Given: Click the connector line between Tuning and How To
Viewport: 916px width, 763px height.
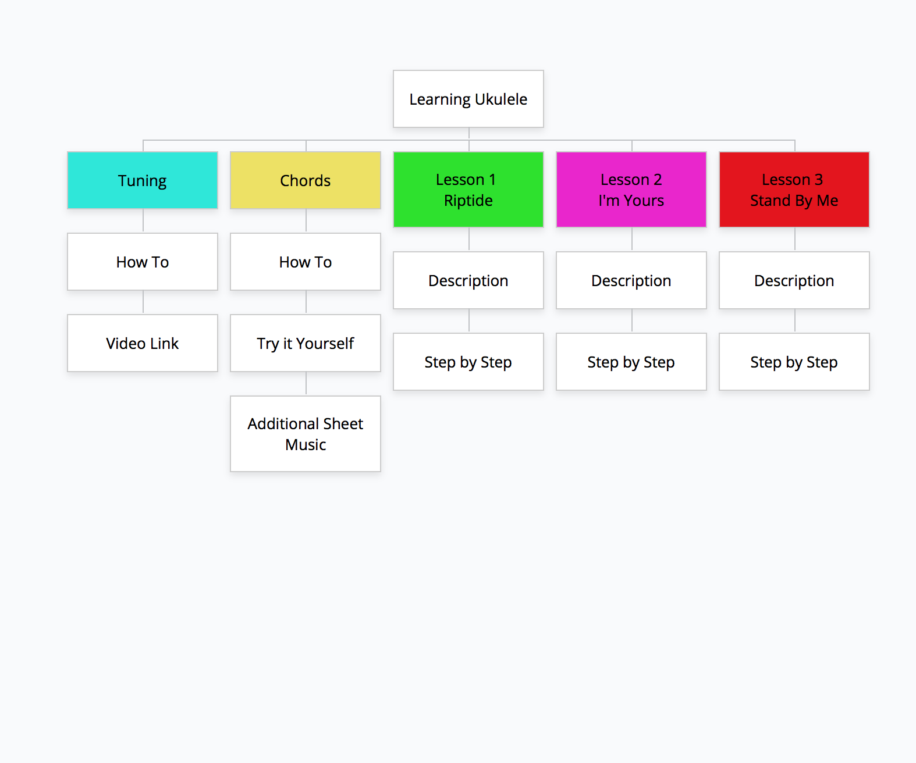Looking at the screenshot, I should click(x=143, y=221).
